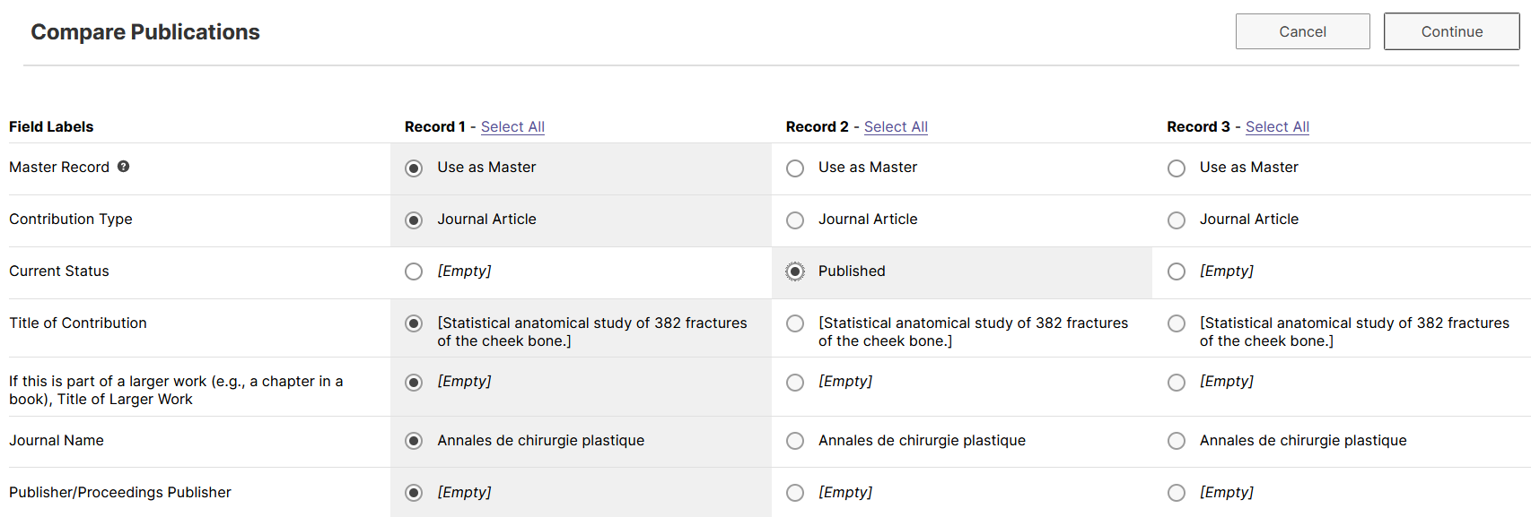Select all fields for Record 3

click(x=1277, y=127)
